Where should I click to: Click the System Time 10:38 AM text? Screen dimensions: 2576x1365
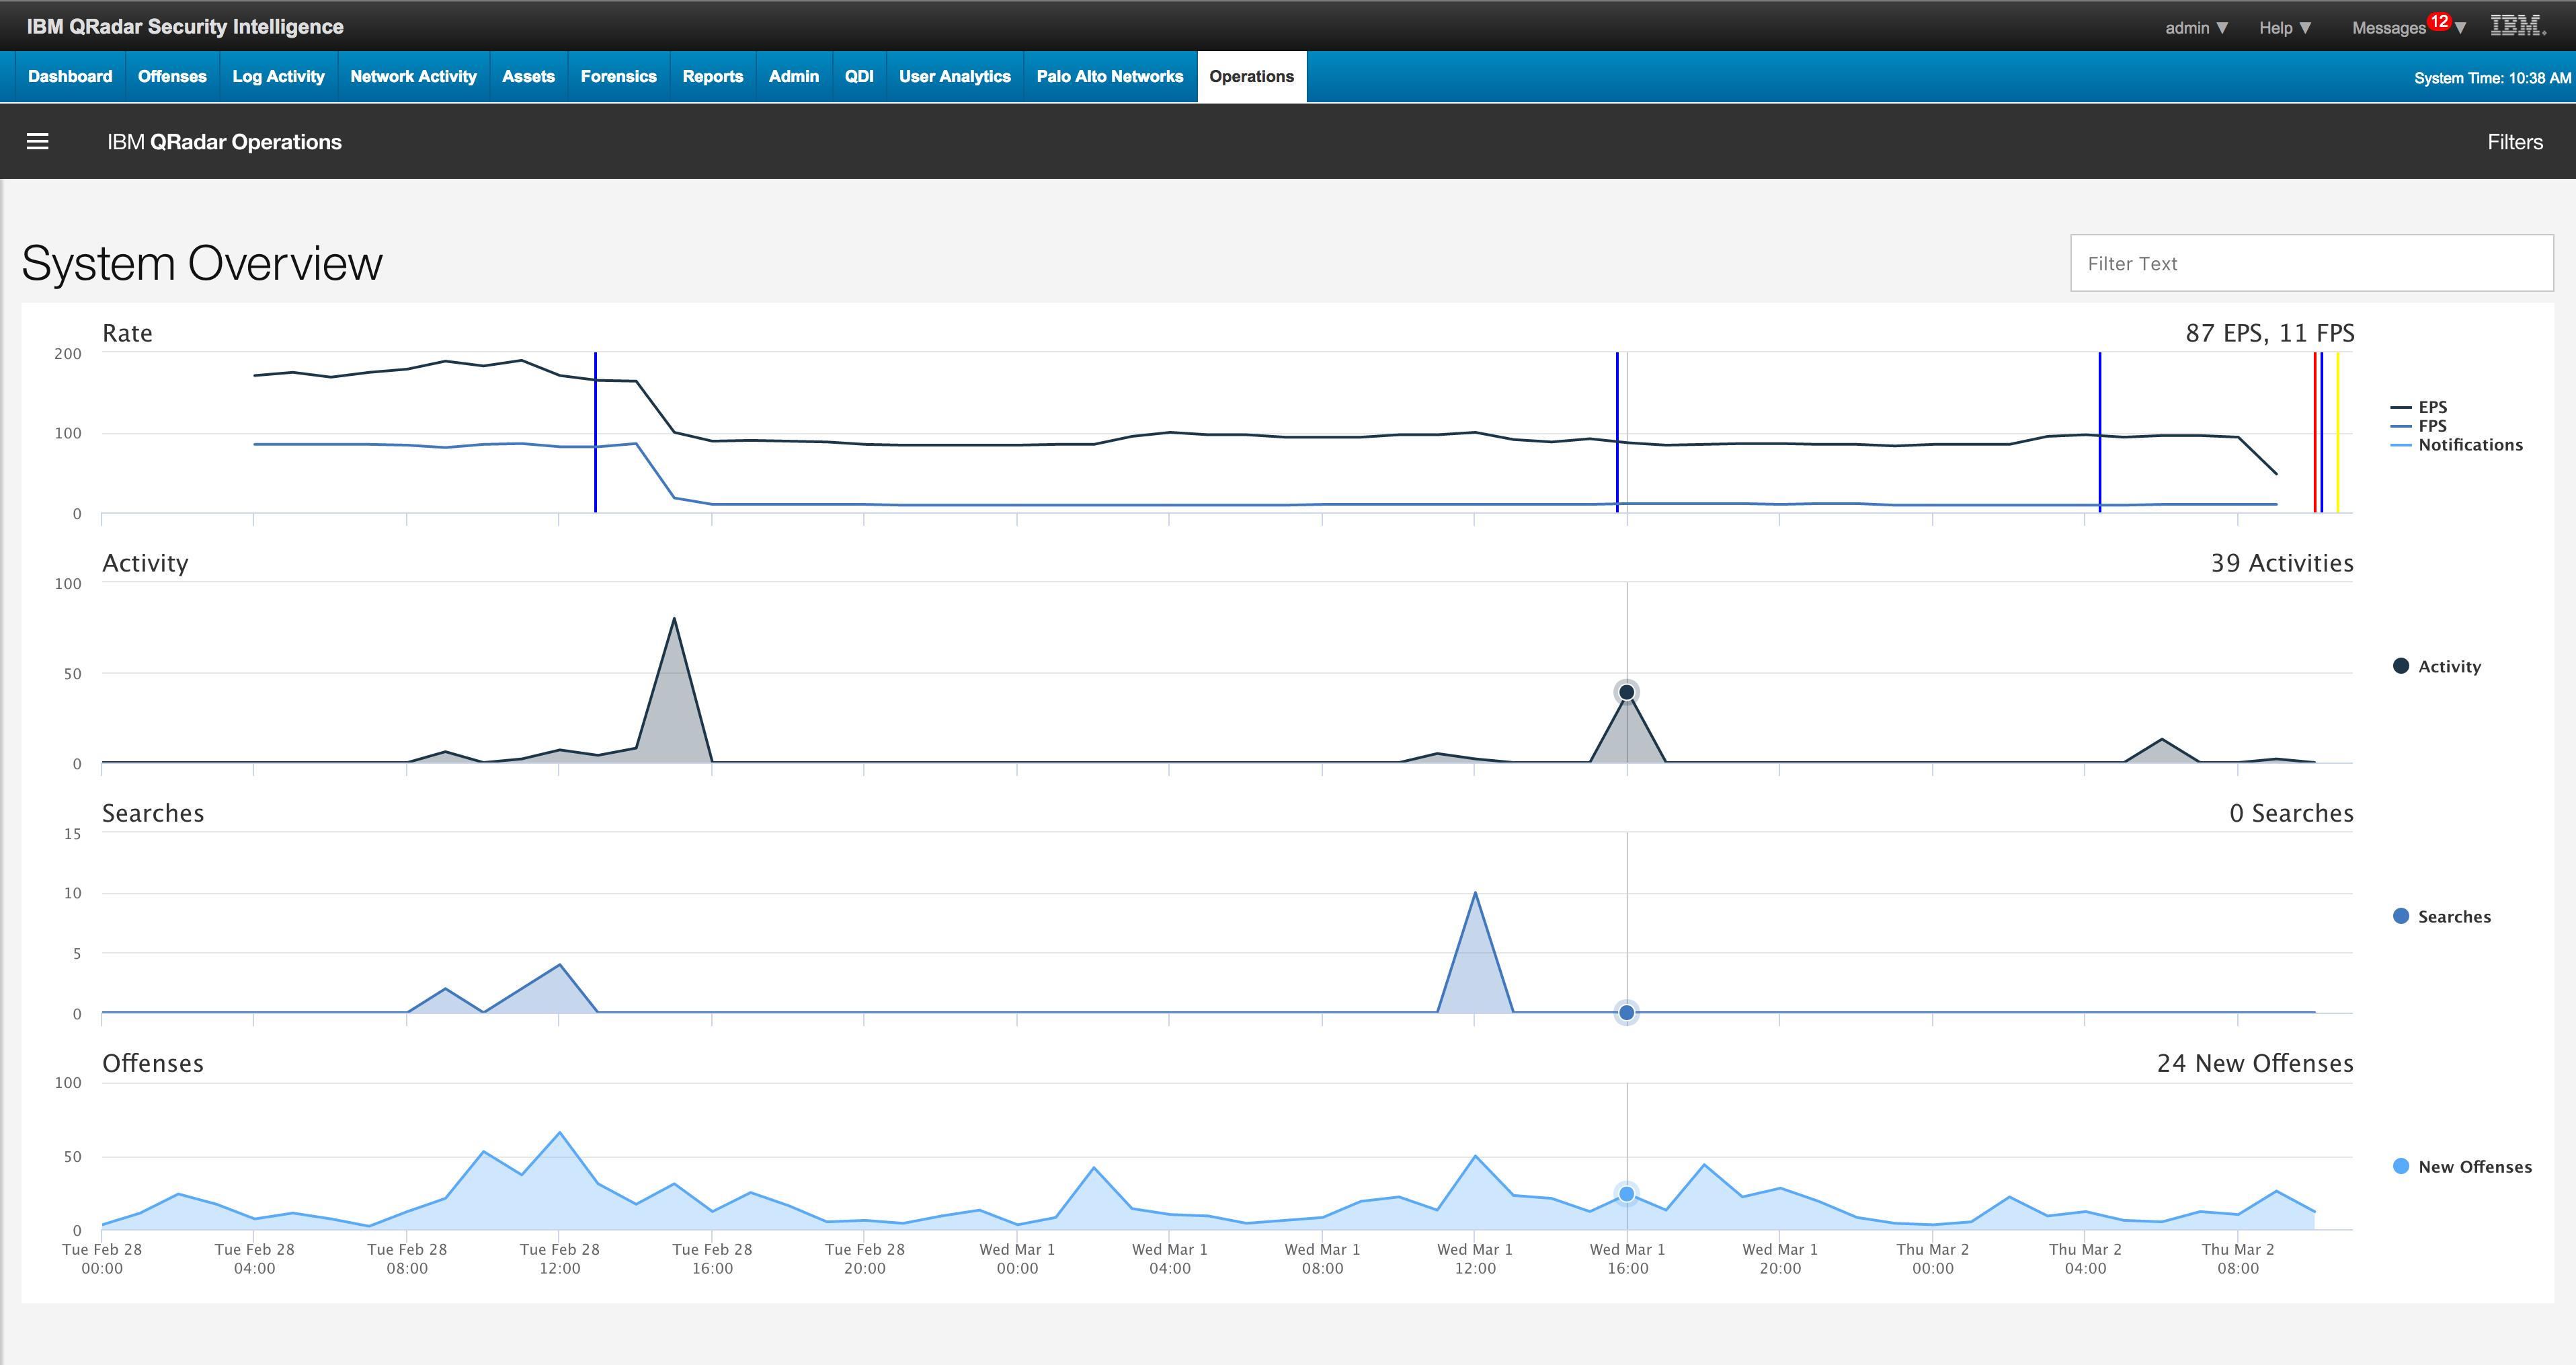pyautogui.click(x=2491, y=78)
